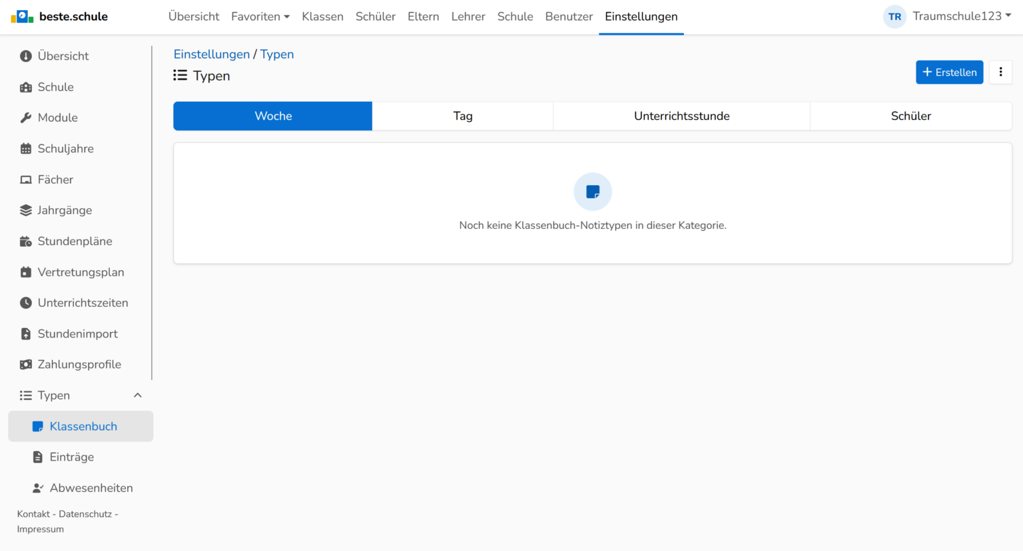Image resolution: width=1023 pixels, height=551 pixels.
Task: Click the beste.schule brand name
Action: [73, 17]
